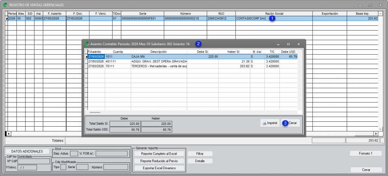Click Exportar Excel Dinamico button
Image resolution: width=388 pixels, height=176 pixels.
pyautogui.click(x=159, y=168)
